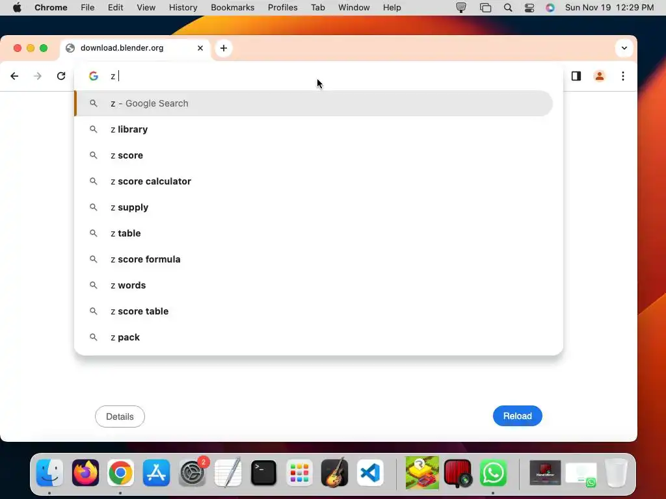
Task: Open the Help menu
Action: [392, 8]
